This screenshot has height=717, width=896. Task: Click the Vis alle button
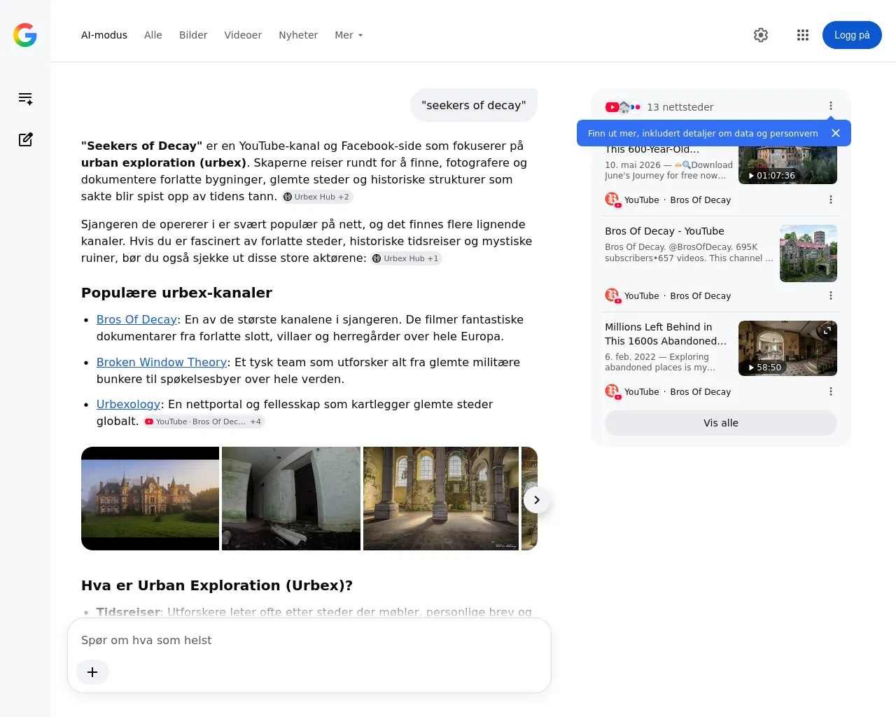[x=721, y=423]
